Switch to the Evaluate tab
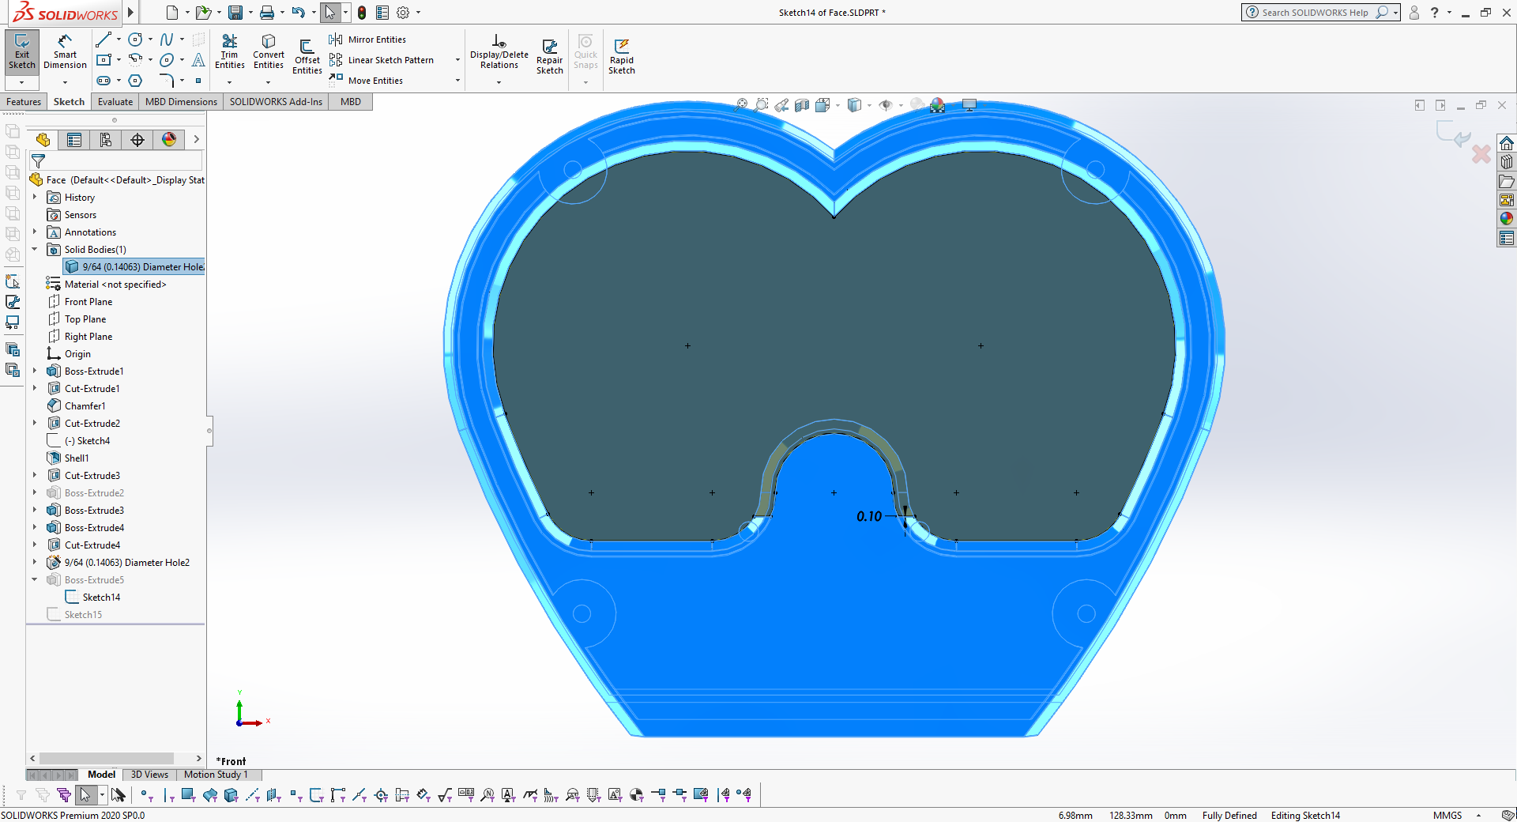 coord(115,102)
